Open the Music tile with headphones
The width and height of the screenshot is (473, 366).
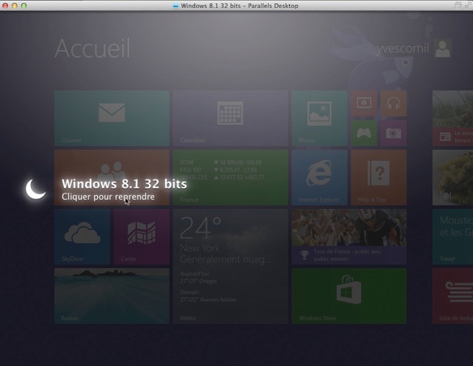(394, 104)
